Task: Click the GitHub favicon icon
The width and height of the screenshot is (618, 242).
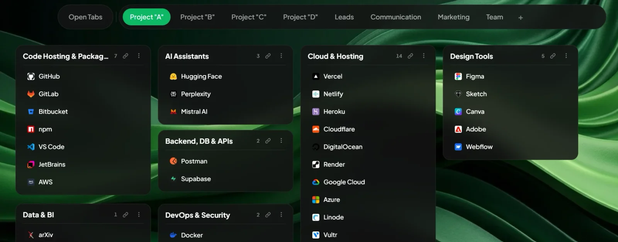Action: [x=31, y=77]
